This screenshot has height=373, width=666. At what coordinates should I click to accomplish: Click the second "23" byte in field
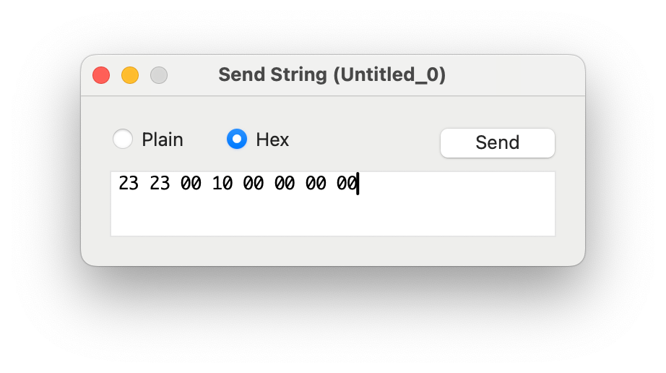[x=160, y=184]
